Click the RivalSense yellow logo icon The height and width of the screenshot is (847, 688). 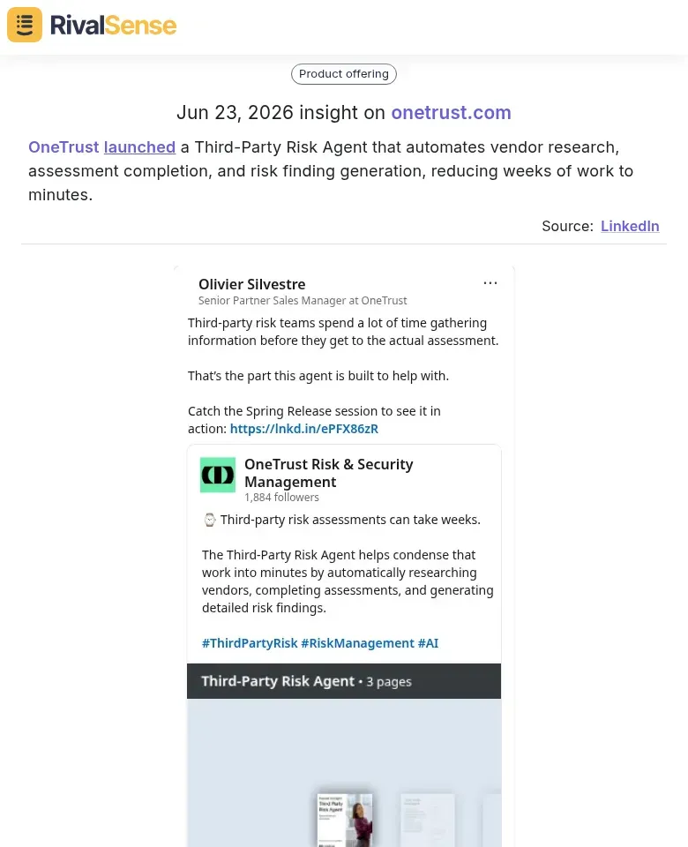click(x=25, y=25)
